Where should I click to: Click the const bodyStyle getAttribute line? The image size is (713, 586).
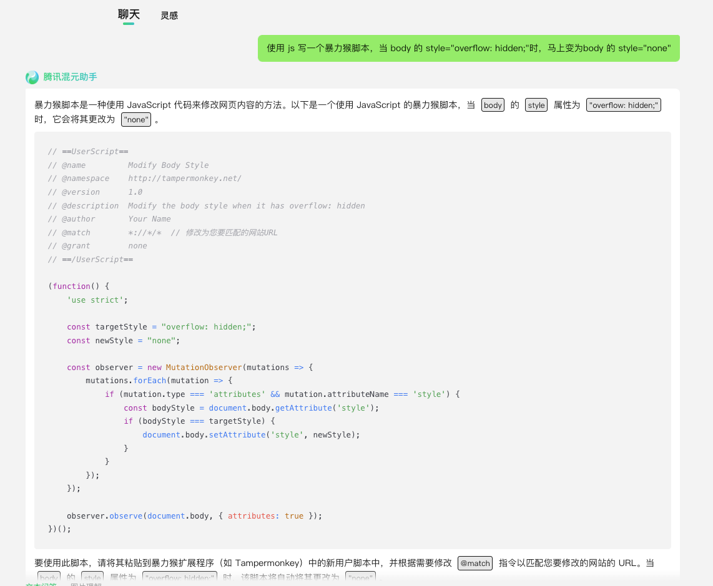[x=252, y=408]
